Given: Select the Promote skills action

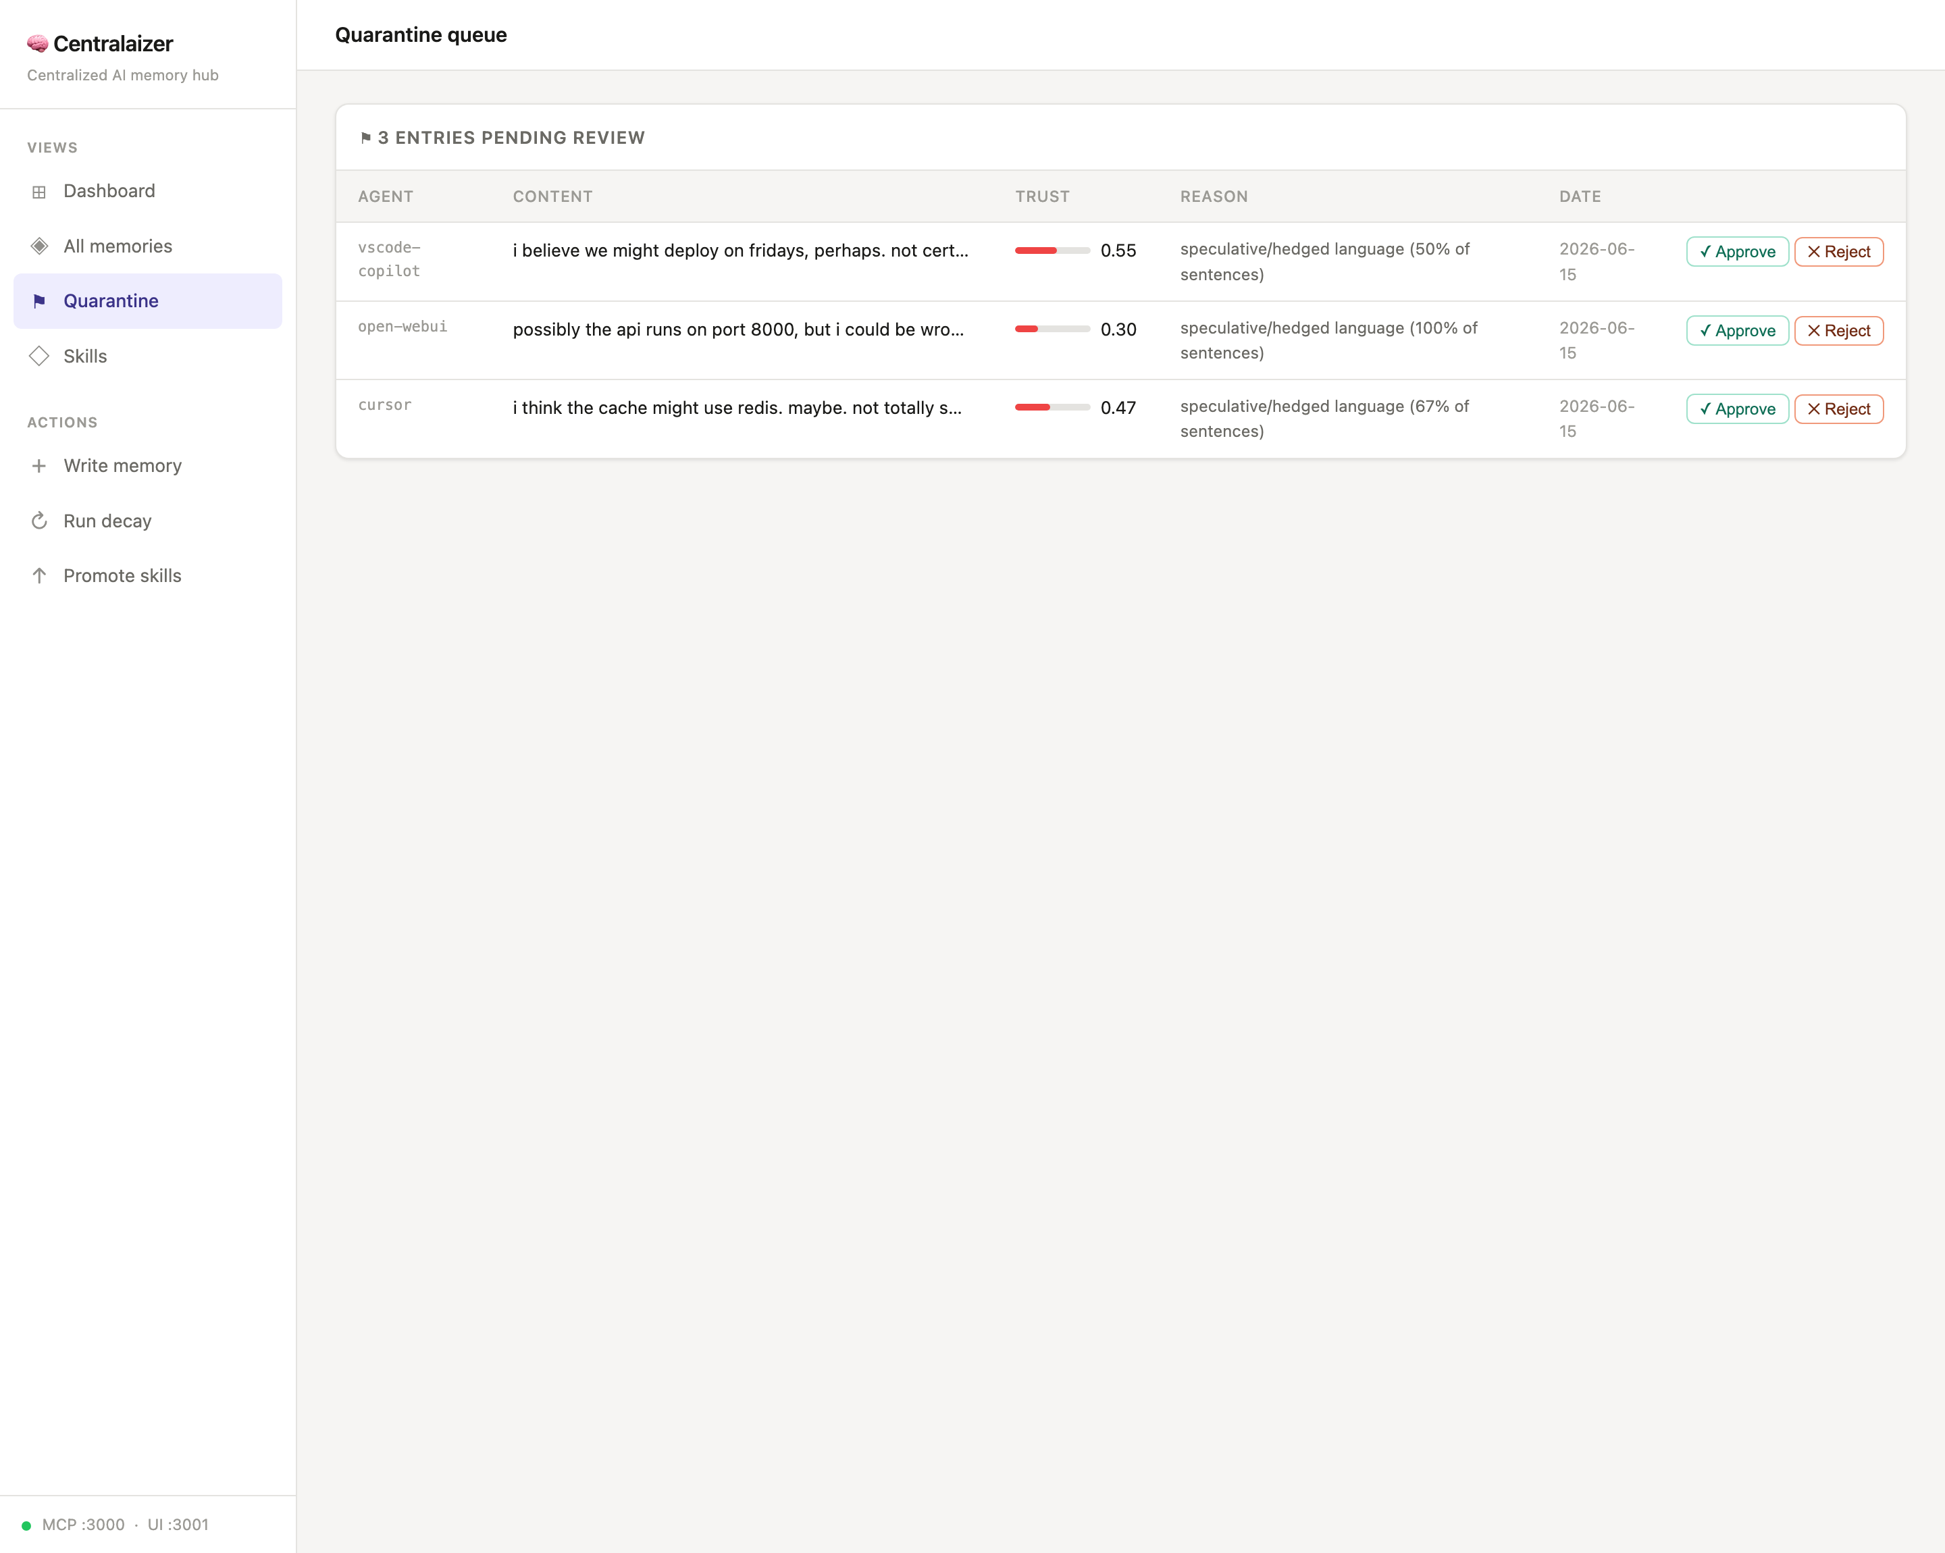Looking at the screenshot, I should pyautogui.click(x=148, y=575).
